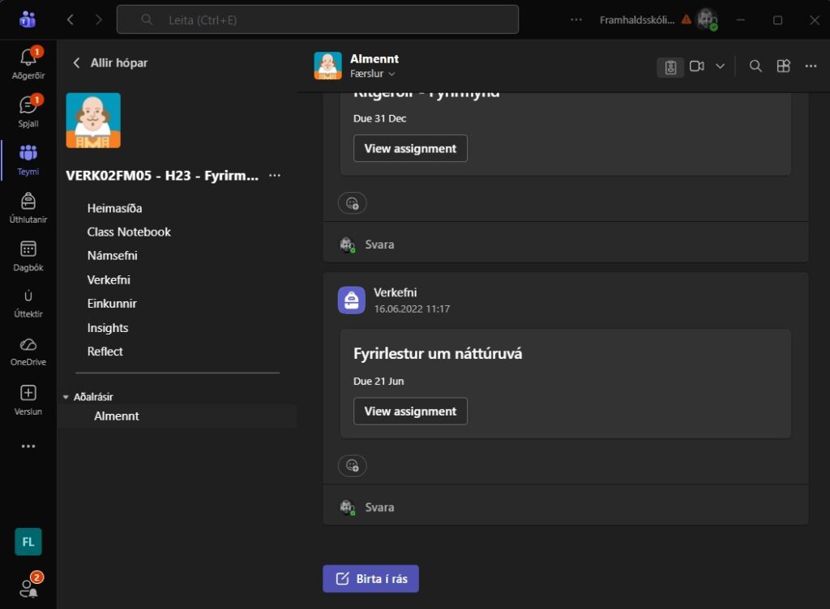
Task: Click Birta í rás to post
Action: pos(370,579)
